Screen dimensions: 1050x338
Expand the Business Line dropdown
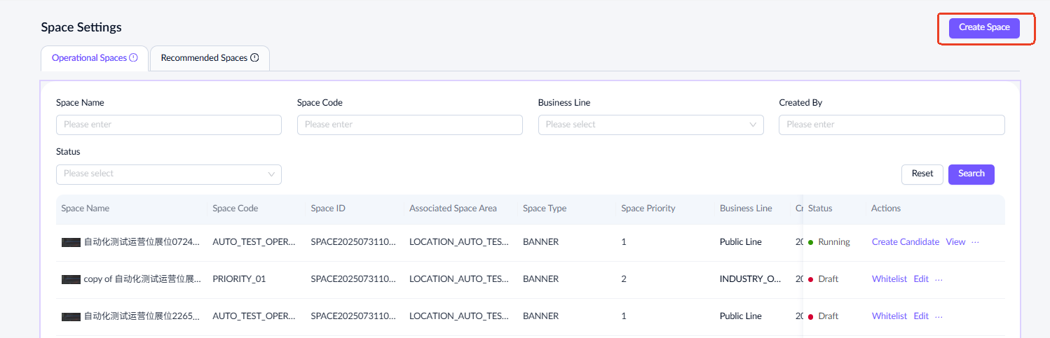tap(650, 125)
